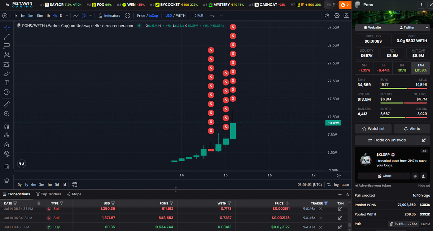Viewport: 433px width, 231px height.
Task: Expand additional social links chevron
Action: 427,27
